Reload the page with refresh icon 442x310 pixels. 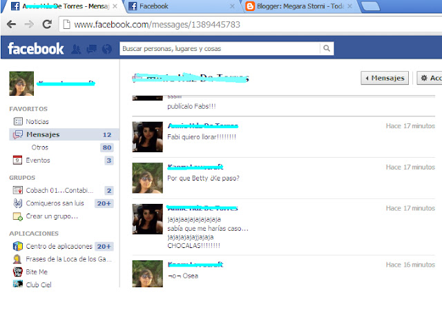click(47, 25)
